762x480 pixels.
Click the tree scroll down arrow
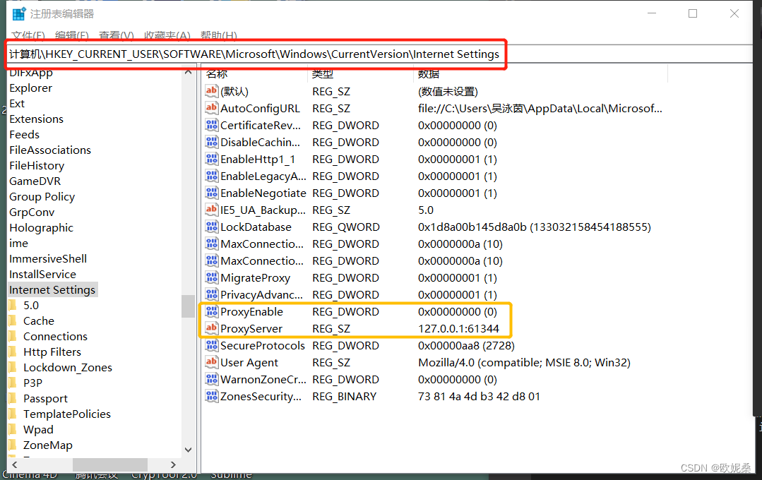coord(188,450)
